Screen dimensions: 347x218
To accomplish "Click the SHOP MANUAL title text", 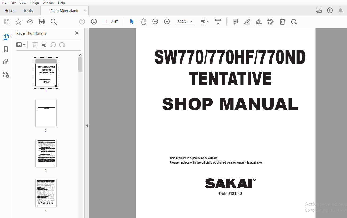I will coord(230,104).
